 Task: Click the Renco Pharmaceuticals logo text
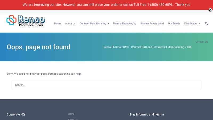tap(31, 21)
